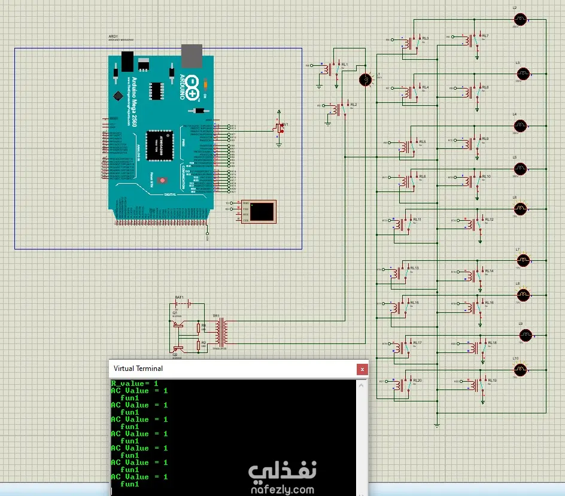Viewport: 565px width, 496px height.
Task: Select lit lamp L8
Action: (523, 295)
